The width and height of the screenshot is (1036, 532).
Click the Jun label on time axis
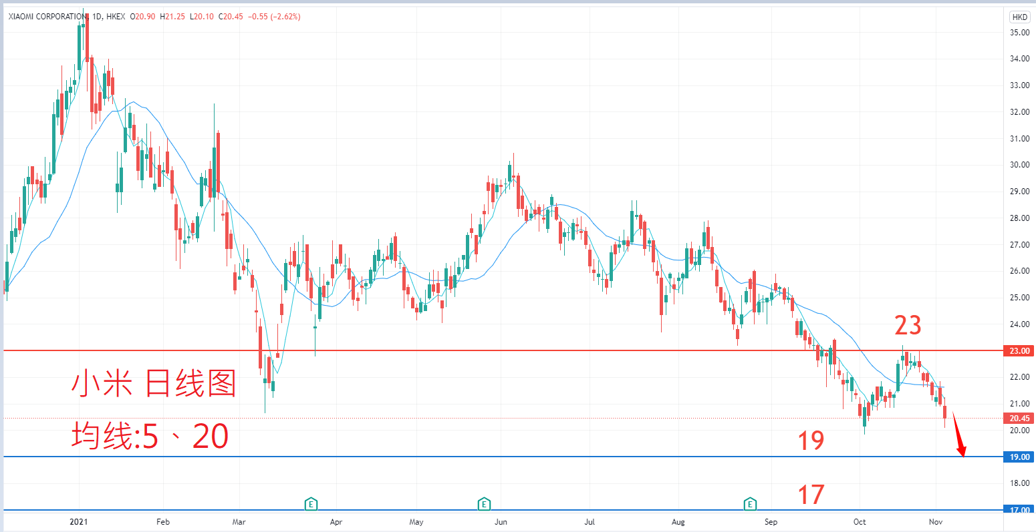tap(501, 522)
